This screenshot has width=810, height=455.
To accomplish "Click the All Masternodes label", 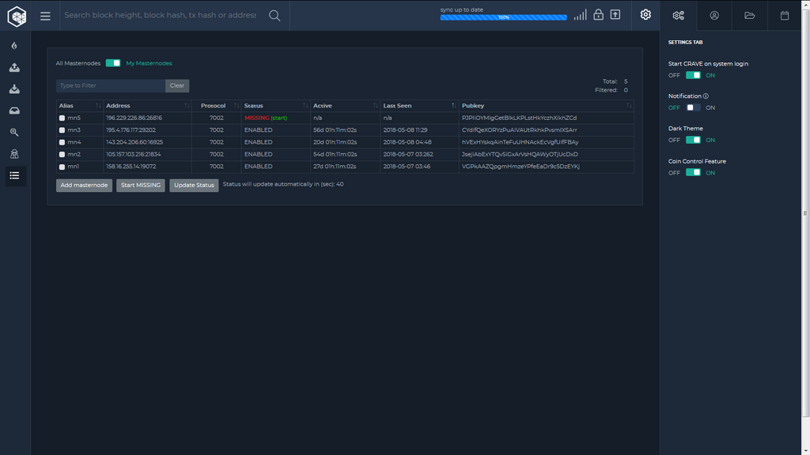I will 78,63.
